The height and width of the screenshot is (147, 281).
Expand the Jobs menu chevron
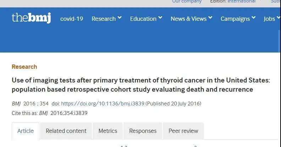pos(279,18)
